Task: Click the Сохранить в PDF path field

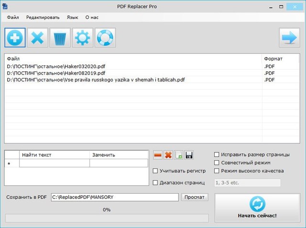Action: point(115,197)
